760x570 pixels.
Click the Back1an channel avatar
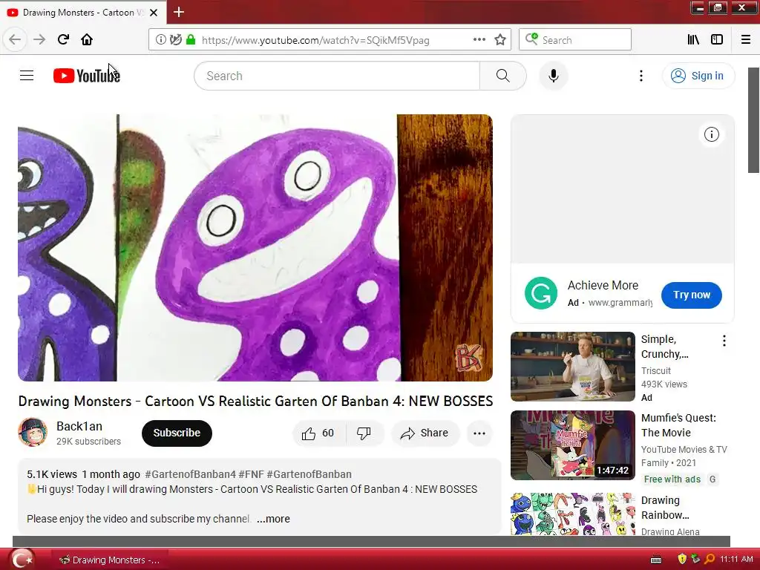33,433
